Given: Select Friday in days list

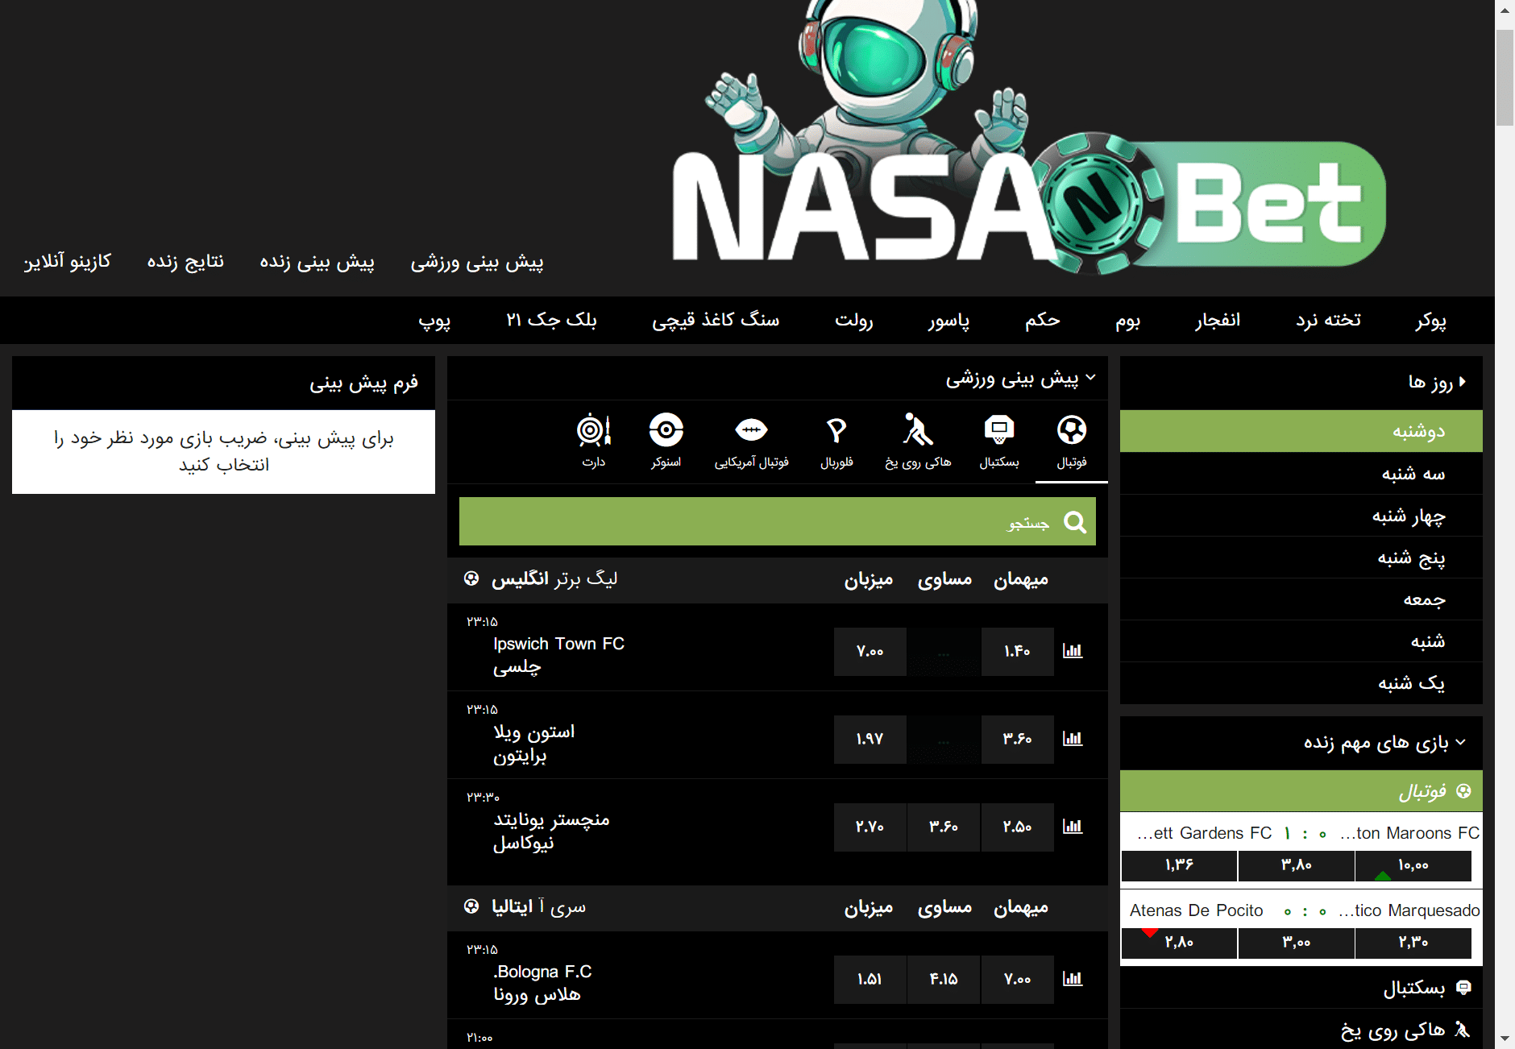Looking at the screenshot, I should 1301,599.
